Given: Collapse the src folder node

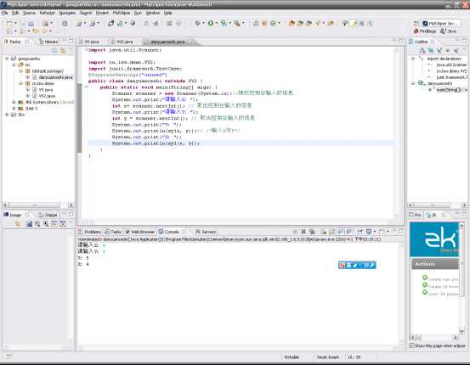Looking at the screenshot, I should click(14, 65).
